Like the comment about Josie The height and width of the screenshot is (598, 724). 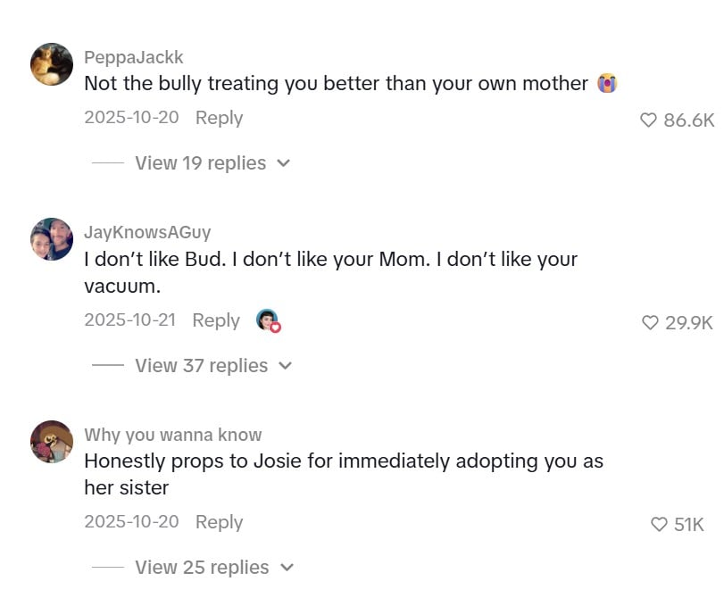659,525
